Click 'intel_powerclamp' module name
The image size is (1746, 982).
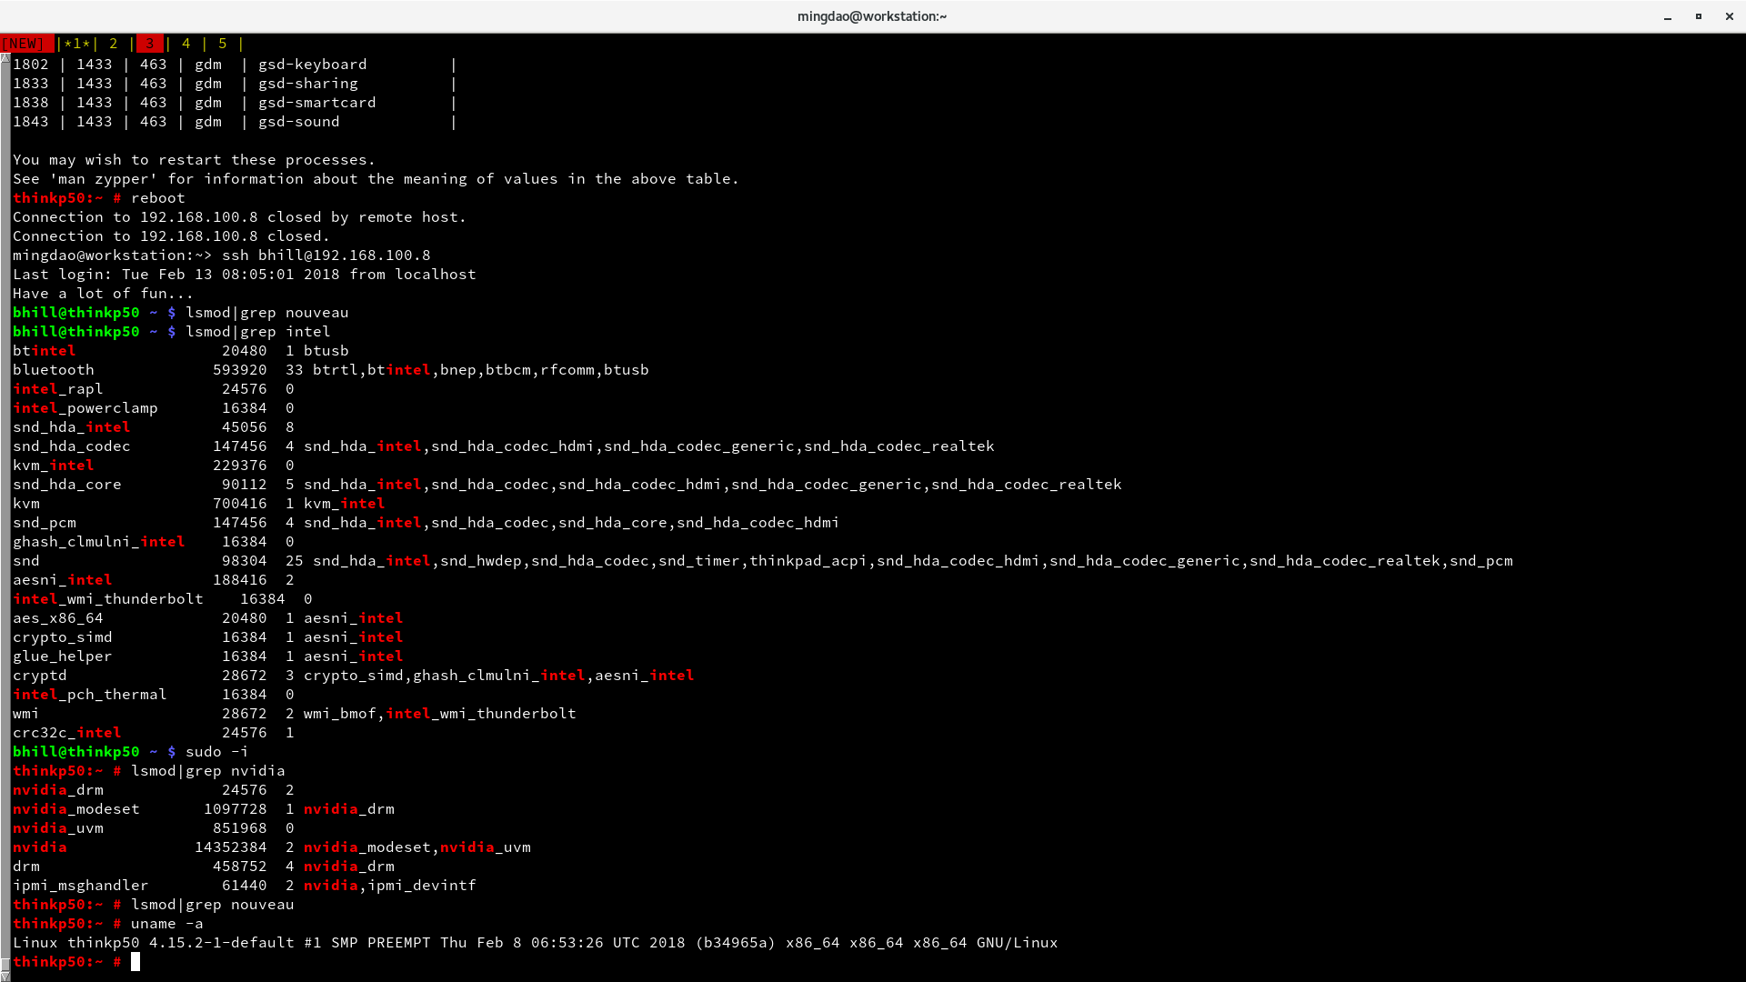pos(85,408)
